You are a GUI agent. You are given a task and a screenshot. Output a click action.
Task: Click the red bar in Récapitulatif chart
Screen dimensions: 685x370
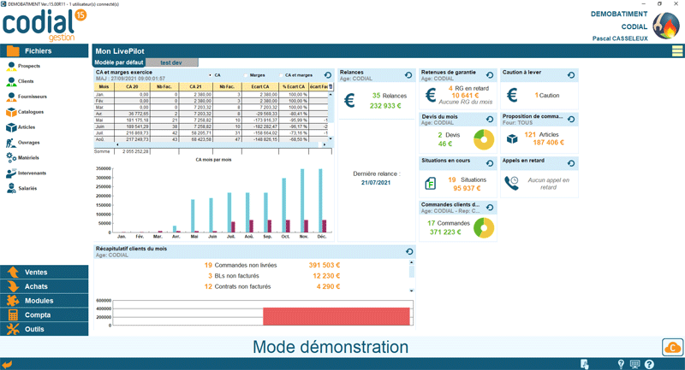point(337,316)
